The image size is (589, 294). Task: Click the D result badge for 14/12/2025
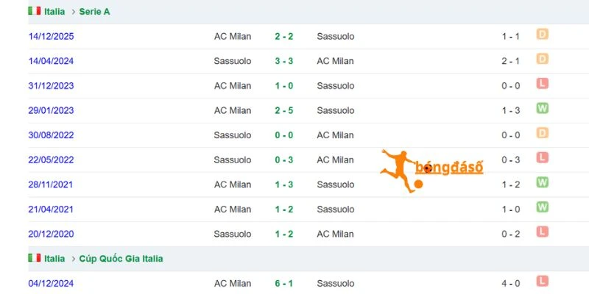pos(542,35)
